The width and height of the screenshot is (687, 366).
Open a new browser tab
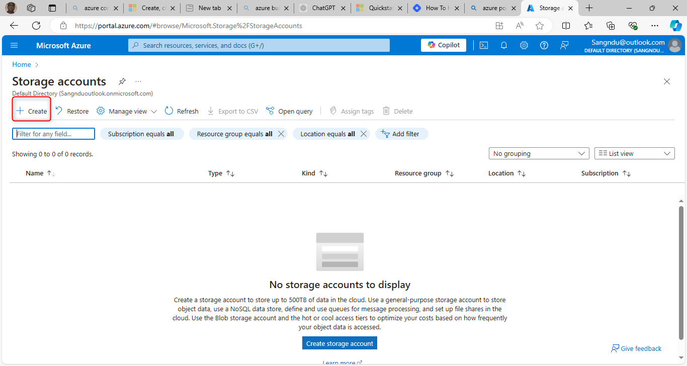[x=589, y=8]
